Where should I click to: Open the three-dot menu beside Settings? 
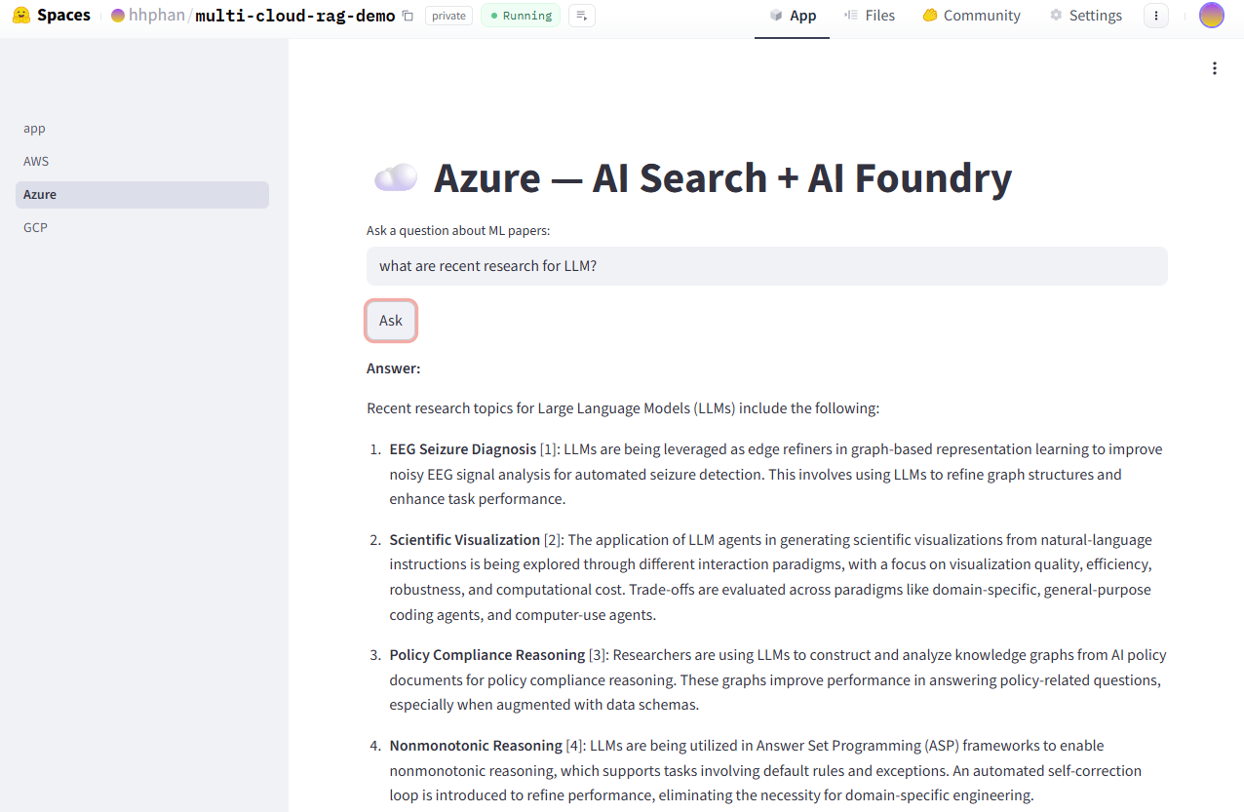[1156, 16]
